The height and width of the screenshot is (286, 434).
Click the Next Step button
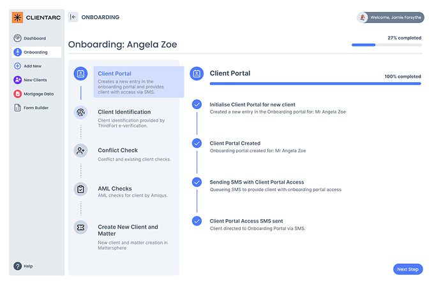(x=408, y=269)
